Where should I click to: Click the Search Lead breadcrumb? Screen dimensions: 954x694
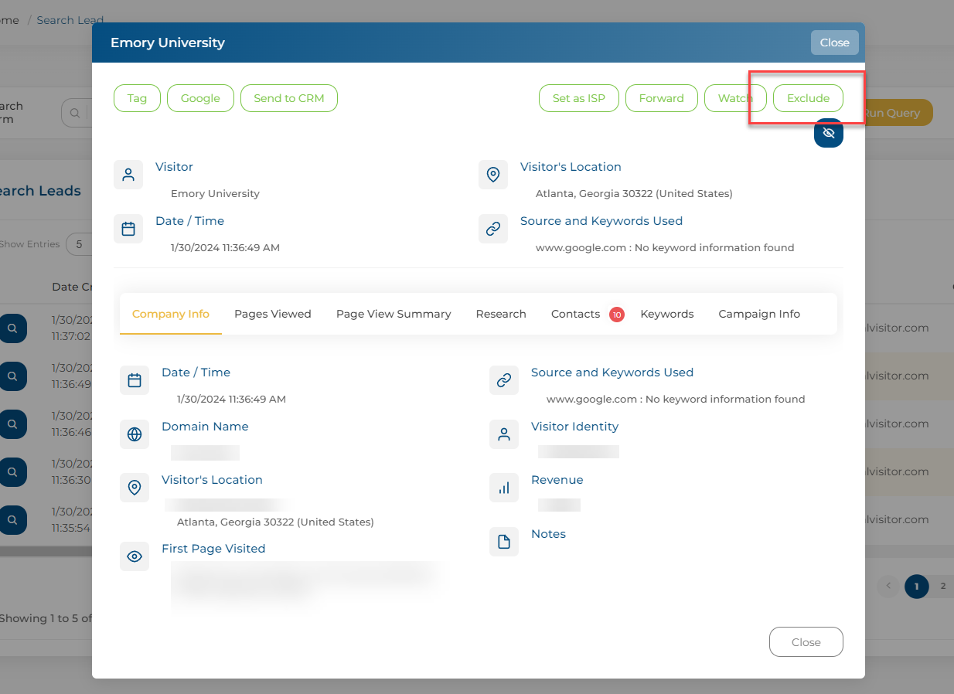[x=70, y=20]
